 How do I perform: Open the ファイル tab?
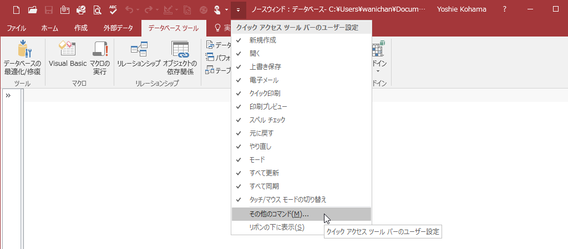tap(16, 28)
